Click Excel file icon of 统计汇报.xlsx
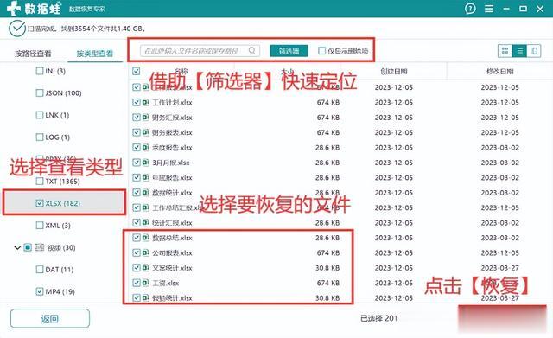Screen dimensions: 553x338 point(145,223)
